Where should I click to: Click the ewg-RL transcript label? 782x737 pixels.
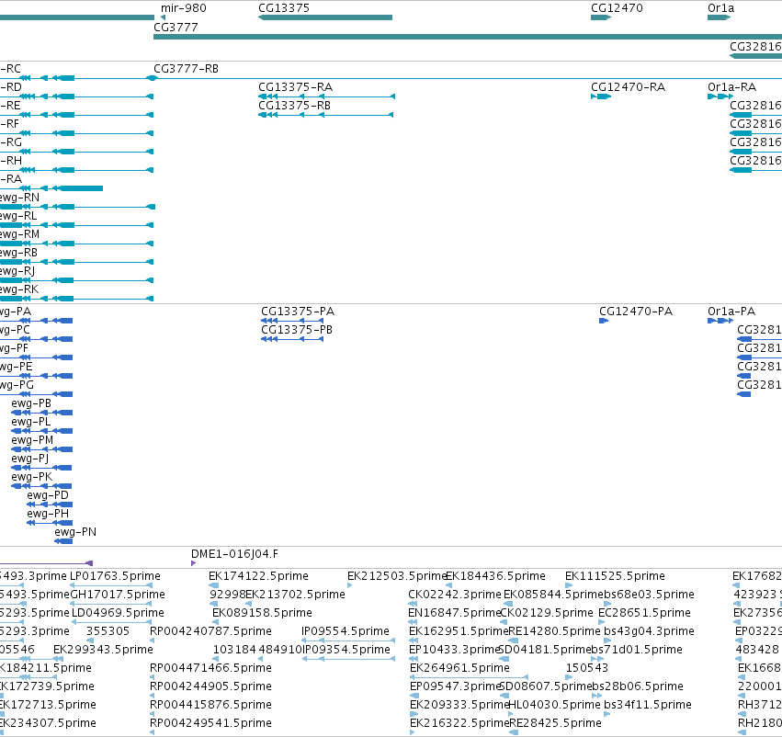point(18,216)
